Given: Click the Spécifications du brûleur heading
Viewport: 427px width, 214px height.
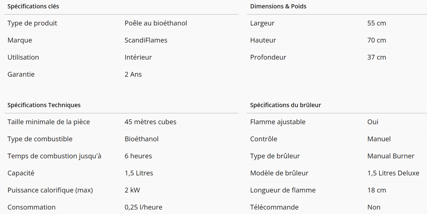Looking at the screenshot, I should click(286, 105).
